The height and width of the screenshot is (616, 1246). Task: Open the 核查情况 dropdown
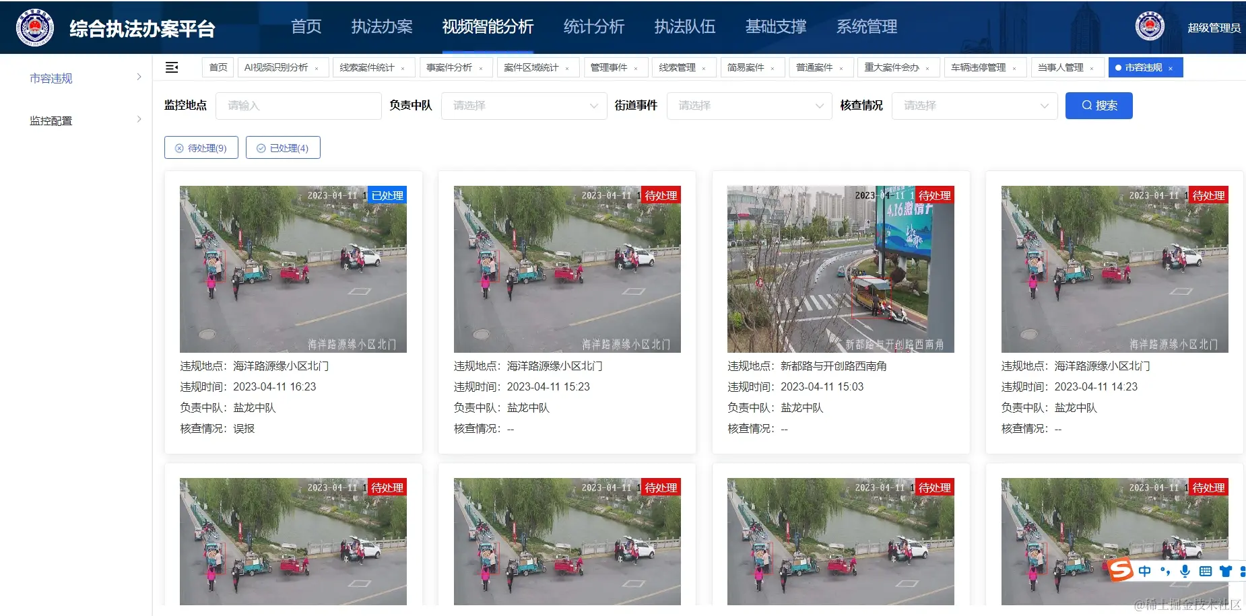(975, 106)
